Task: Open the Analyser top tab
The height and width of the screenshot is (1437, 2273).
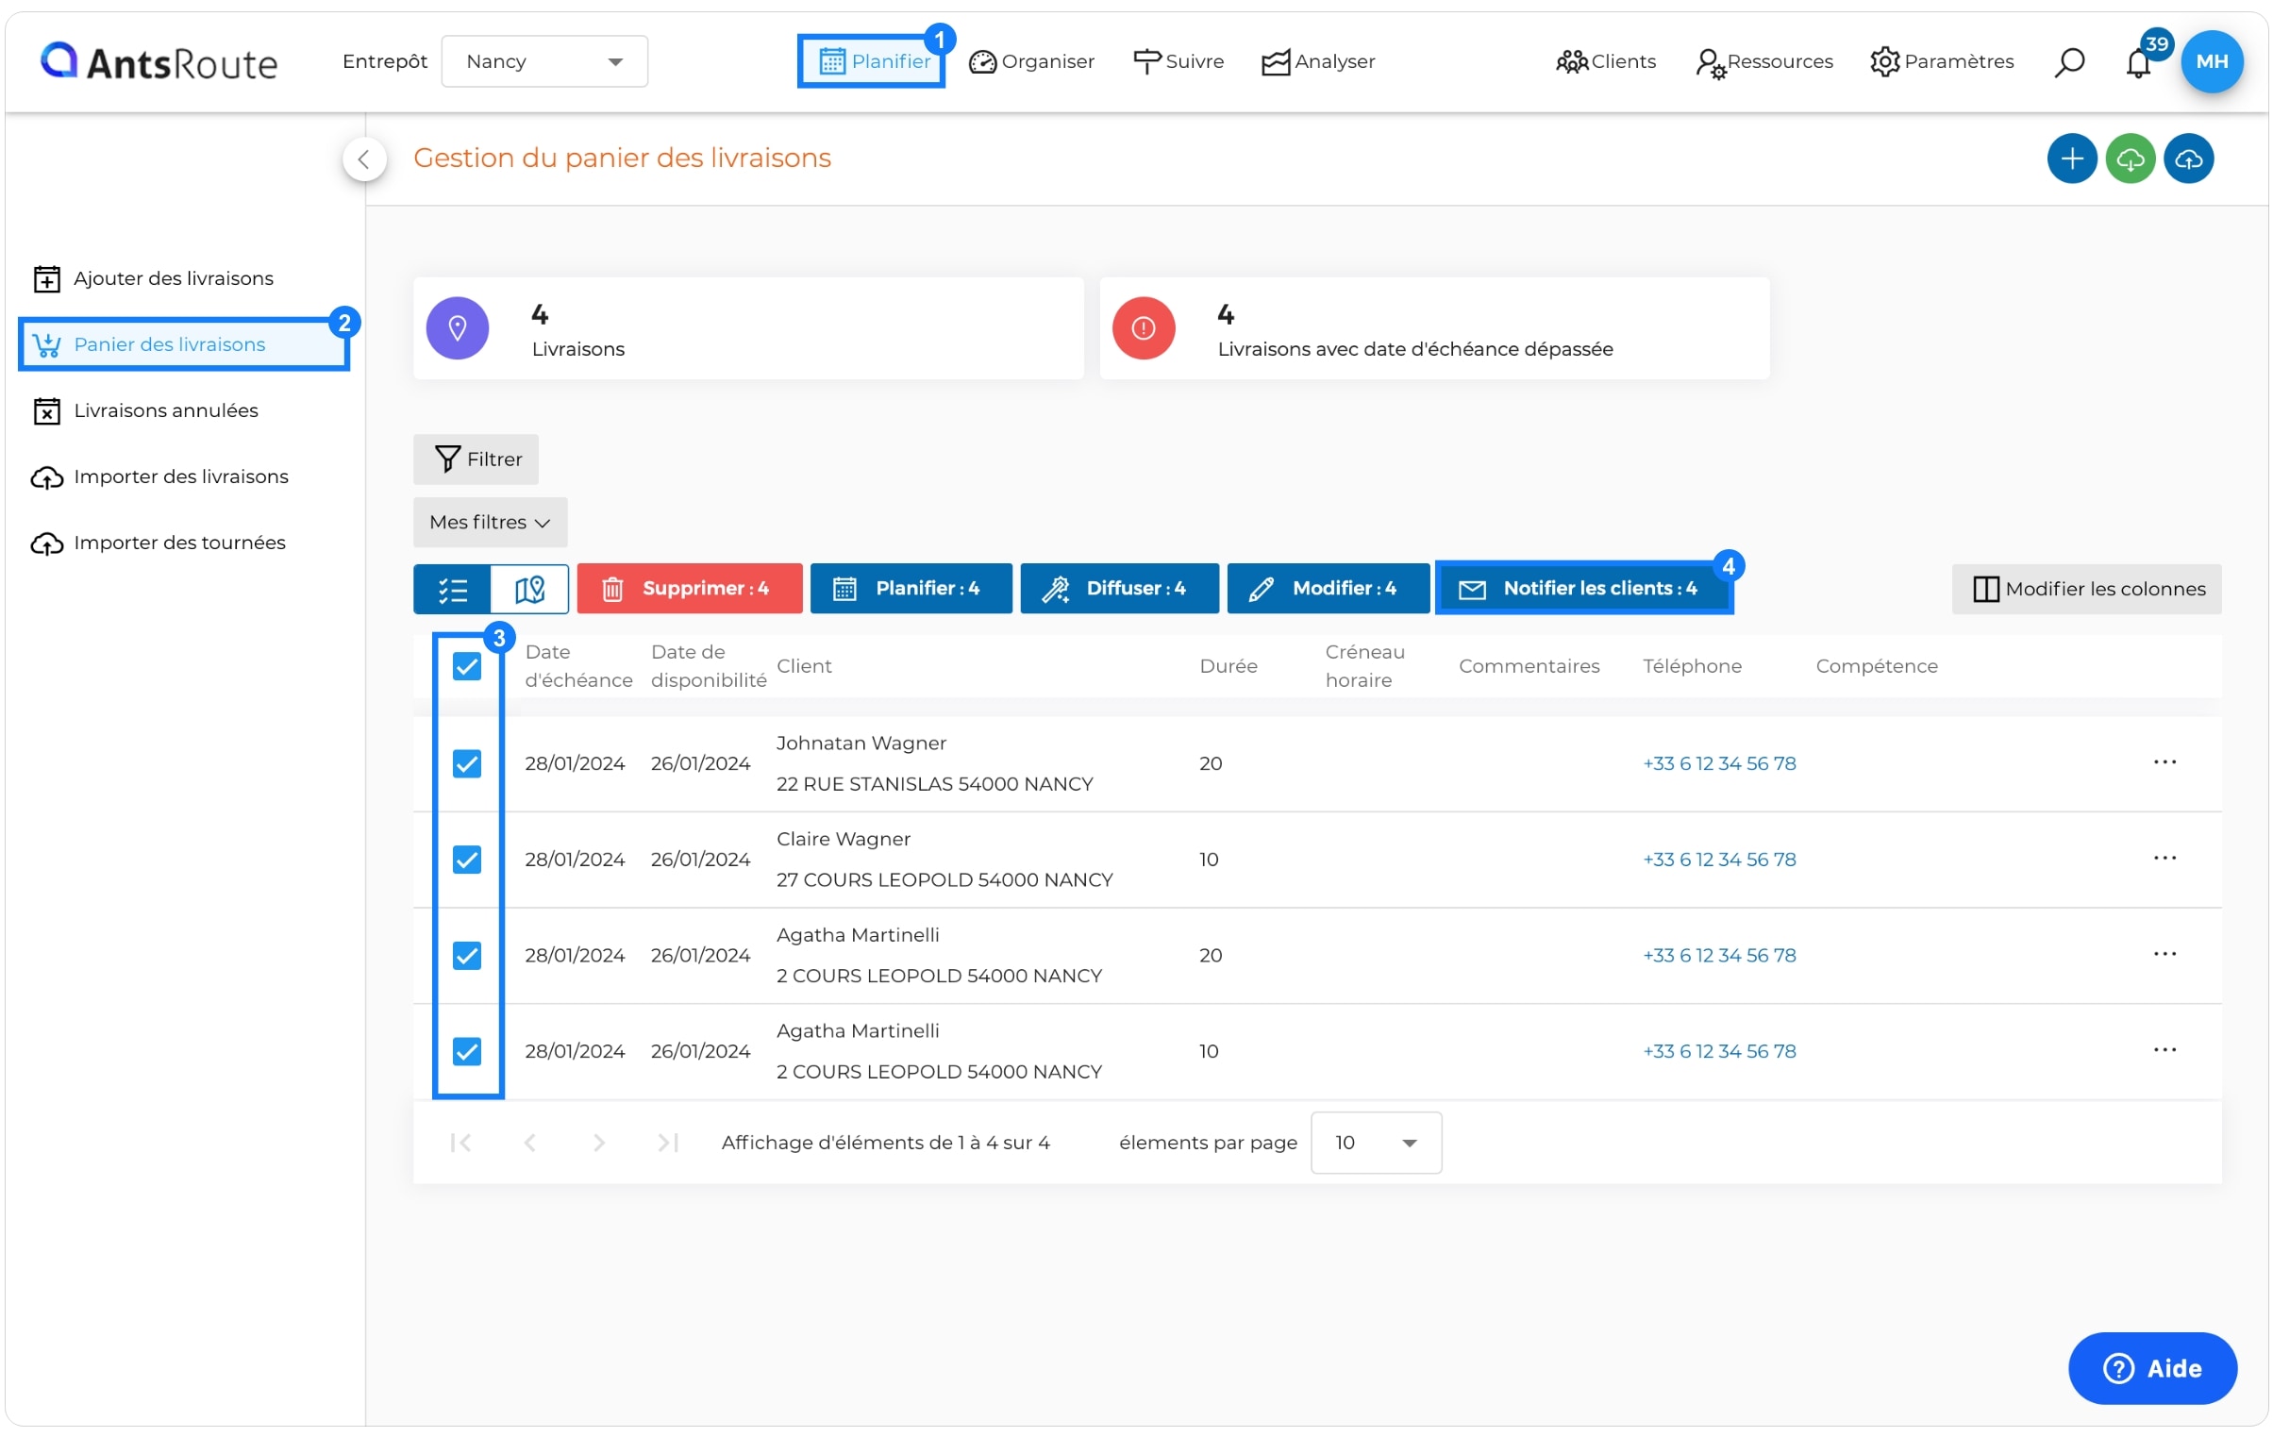Action: click(x=1318, y=61)
